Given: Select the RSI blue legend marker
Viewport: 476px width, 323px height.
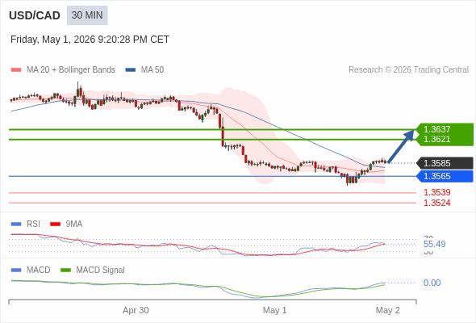Looking at the screenshot, I should point(16,224).
